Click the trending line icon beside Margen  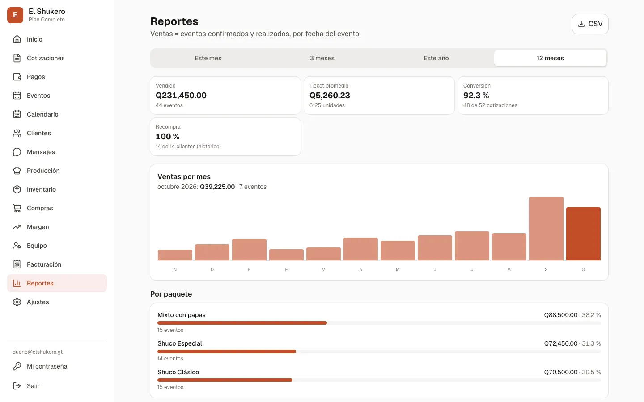pos(17,227)
